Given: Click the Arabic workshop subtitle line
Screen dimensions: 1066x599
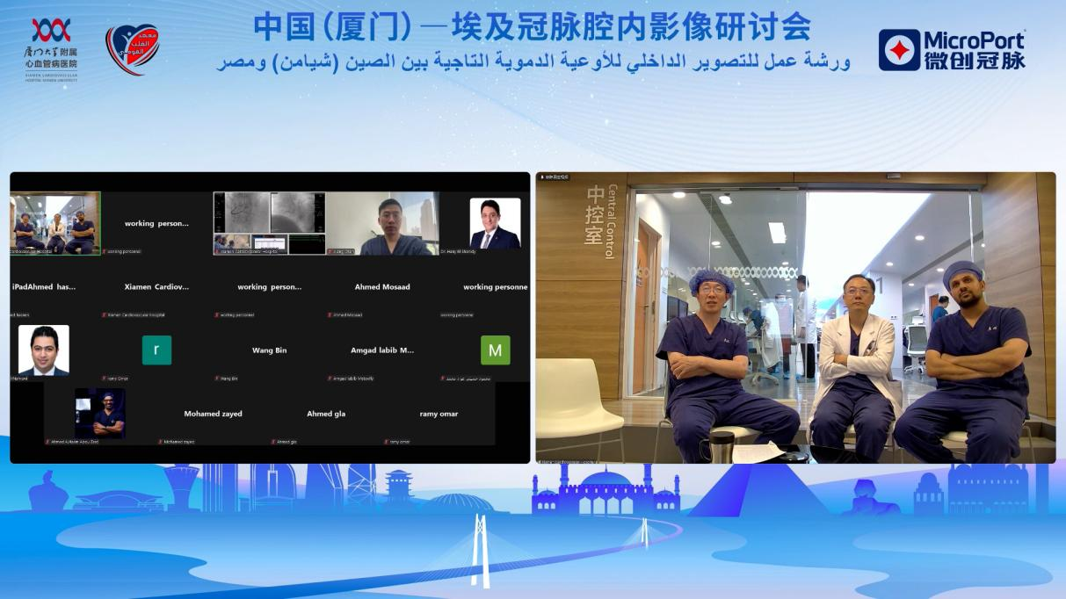Looking at the screenshot, I should pos(534,62).
